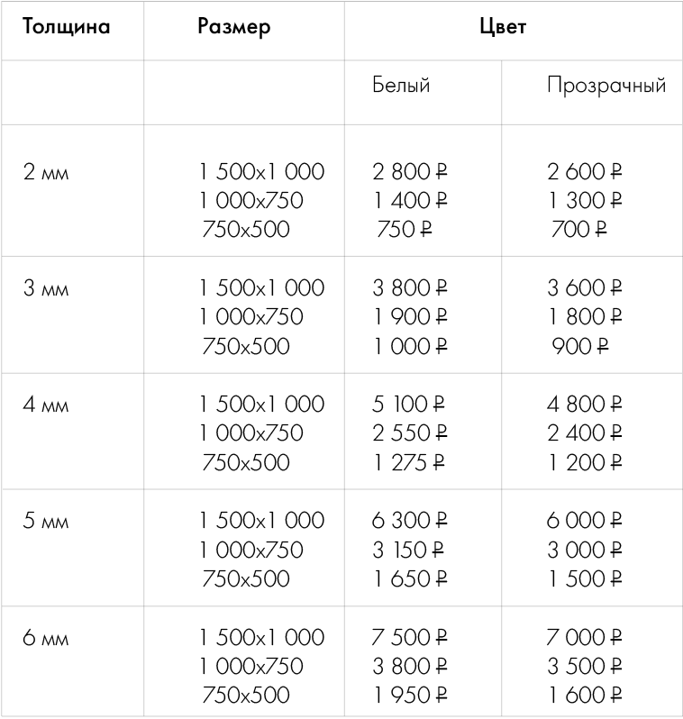Click the 2 800 ₽ price
The image size is (683, 719).
(x=410, y=171)
